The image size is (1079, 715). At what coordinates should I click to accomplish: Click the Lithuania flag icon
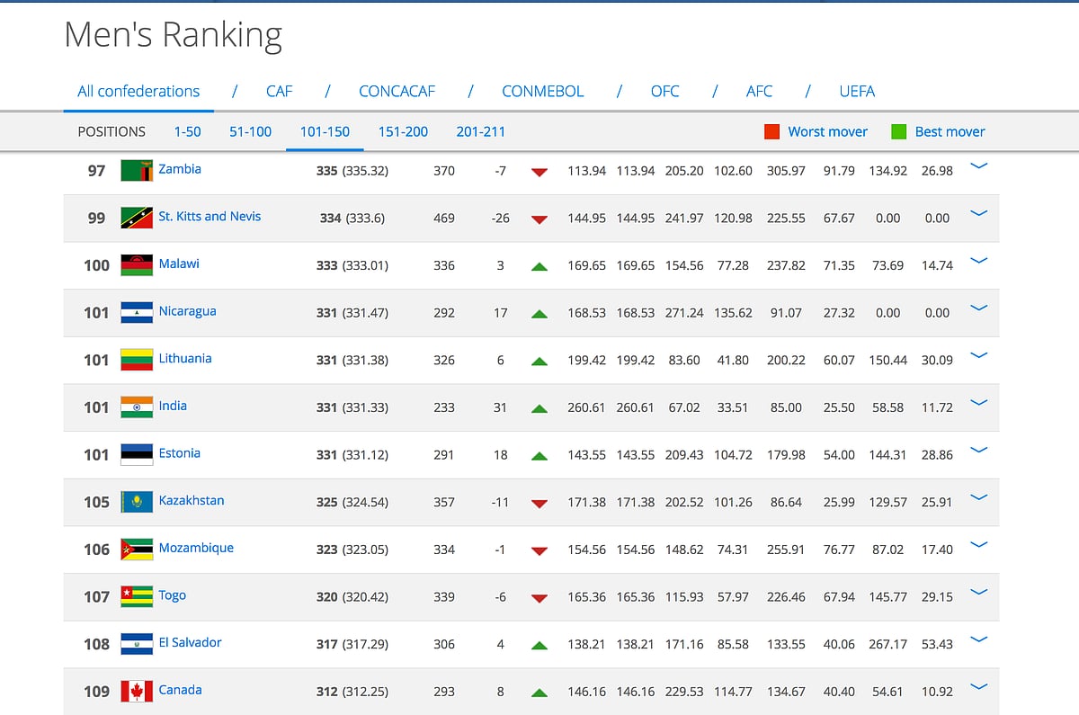point(136,359)
